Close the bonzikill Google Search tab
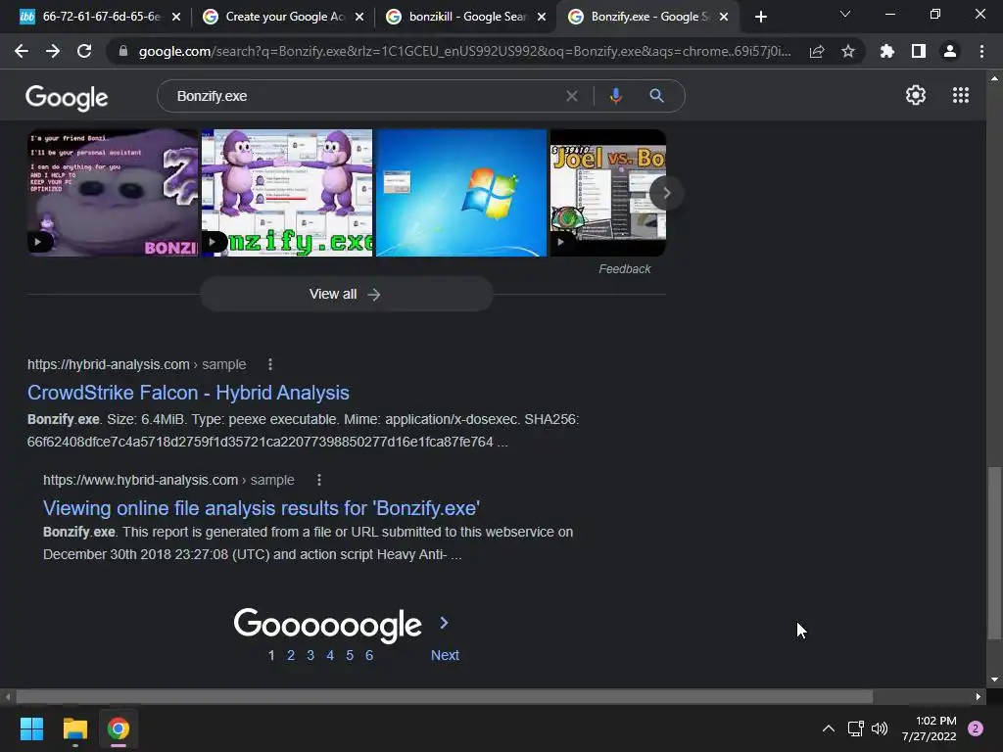 (x=542, y=18)
